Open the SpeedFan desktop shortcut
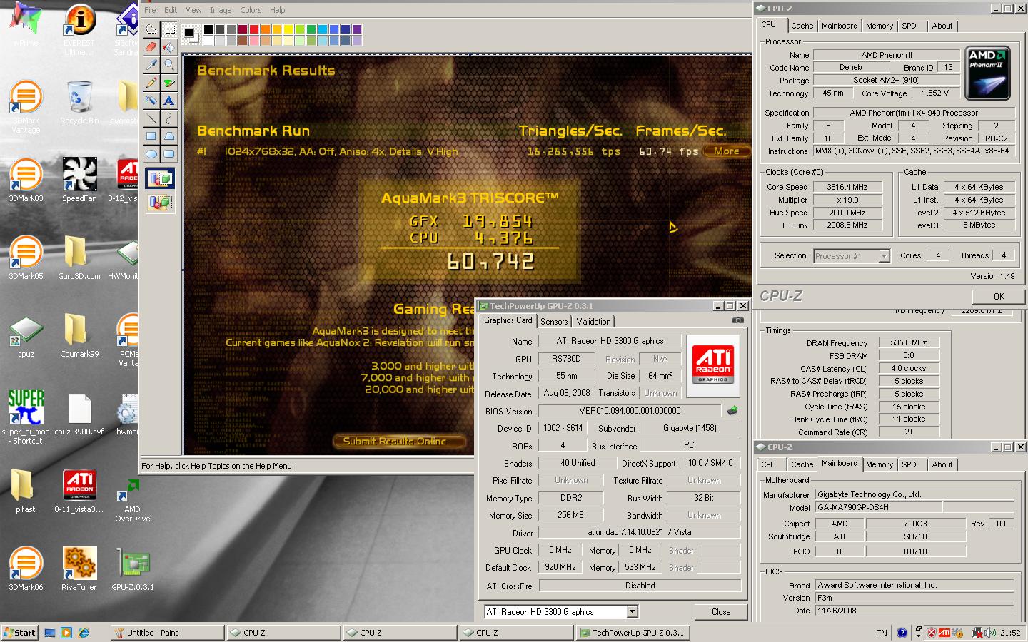1028x642 pixels. [x=79, y=179]
